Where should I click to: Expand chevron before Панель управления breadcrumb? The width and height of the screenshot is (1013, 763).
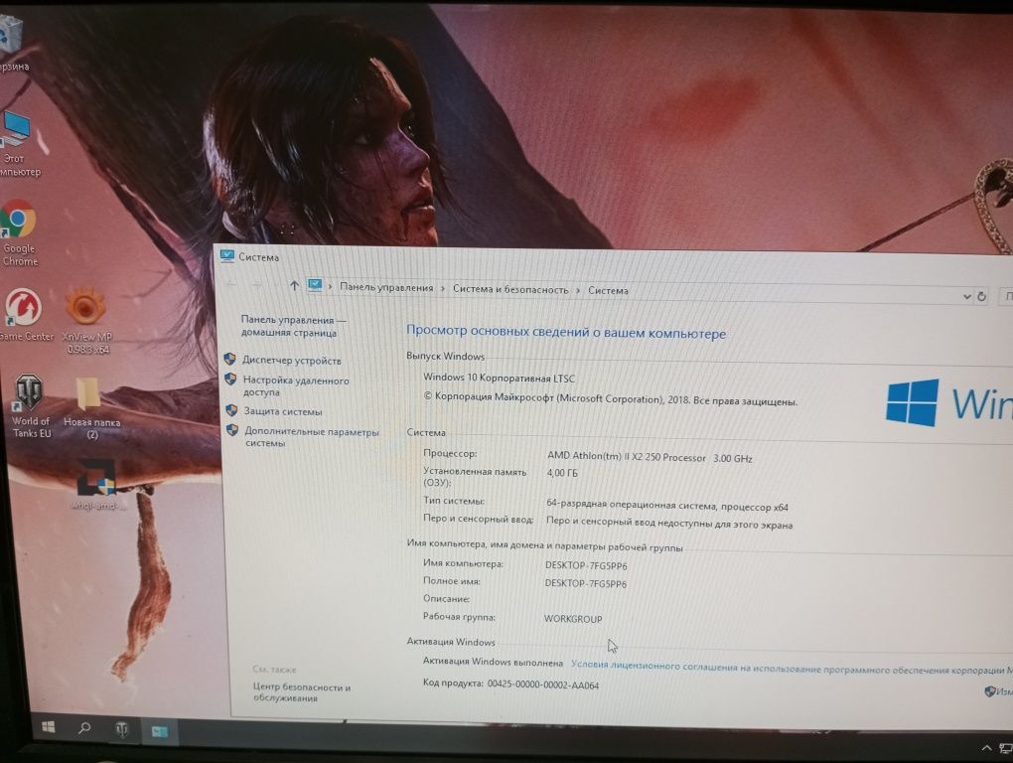click(x=330, y=286)
